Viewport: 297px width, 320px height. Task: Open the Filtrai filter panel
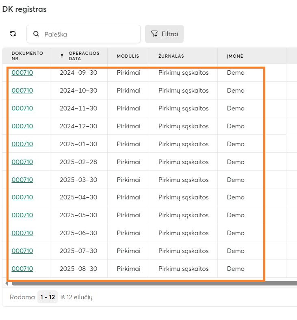pyautogui.click(x=164, y=34)
